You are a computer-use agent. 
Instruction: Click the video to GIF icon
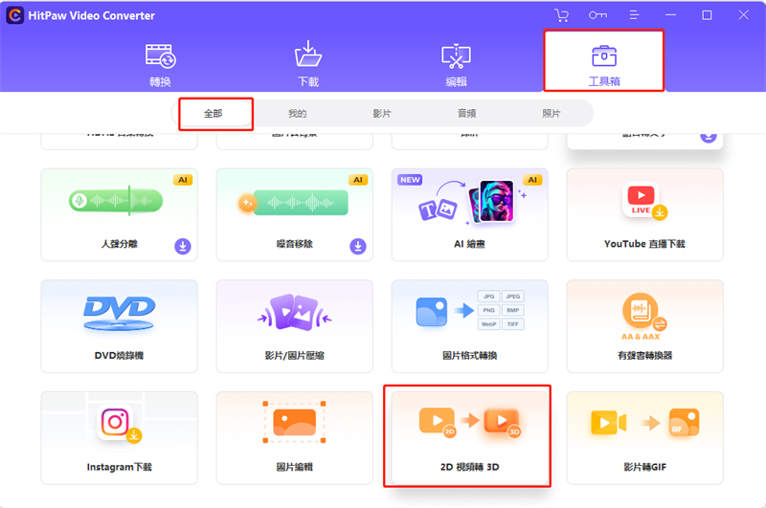pos(644,422)
